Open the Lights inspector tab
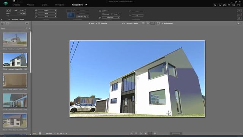This screenshot has width=243, height=137. (x=44, y=5)
